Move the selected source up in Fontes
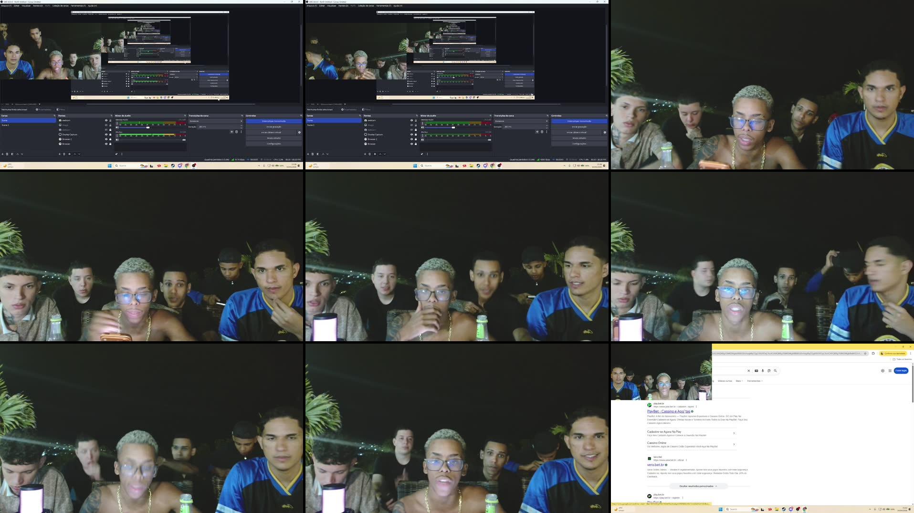This screenshot has height=513, width=914. [x=74, y=154]
